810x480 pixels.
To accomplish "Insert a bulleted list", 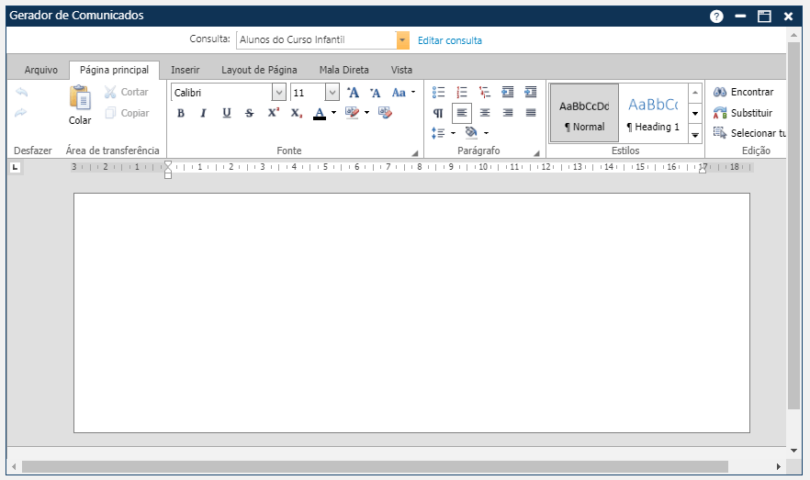I will [x=438, y=92].
